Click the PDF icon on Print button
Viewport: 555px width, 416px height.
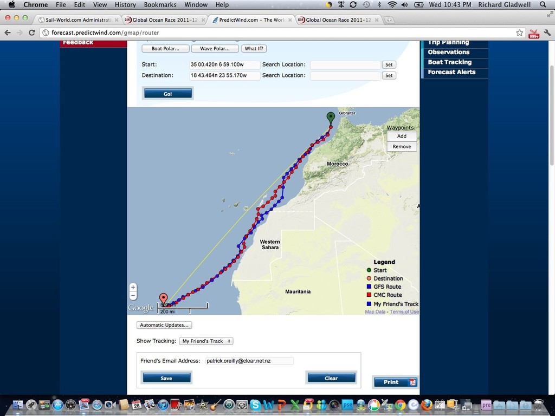[x=412, y=382]
